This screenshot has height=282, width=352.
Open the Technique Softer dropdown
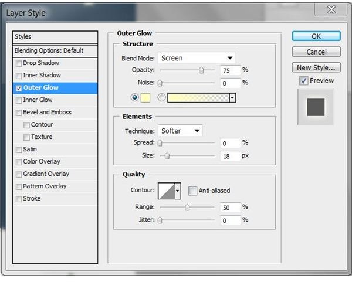pyautogui.click(x=180, y=131)
